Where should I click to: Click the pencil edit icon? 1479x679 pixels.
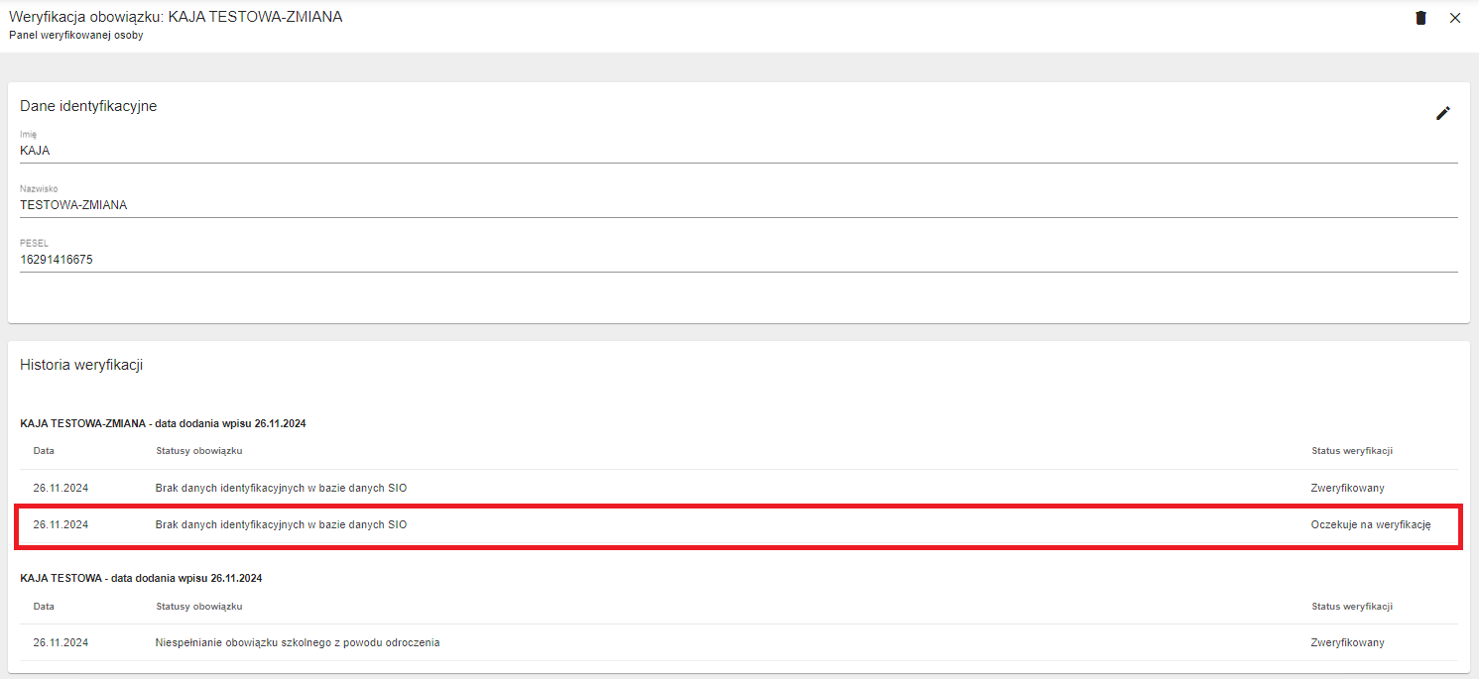point(1443,113)
